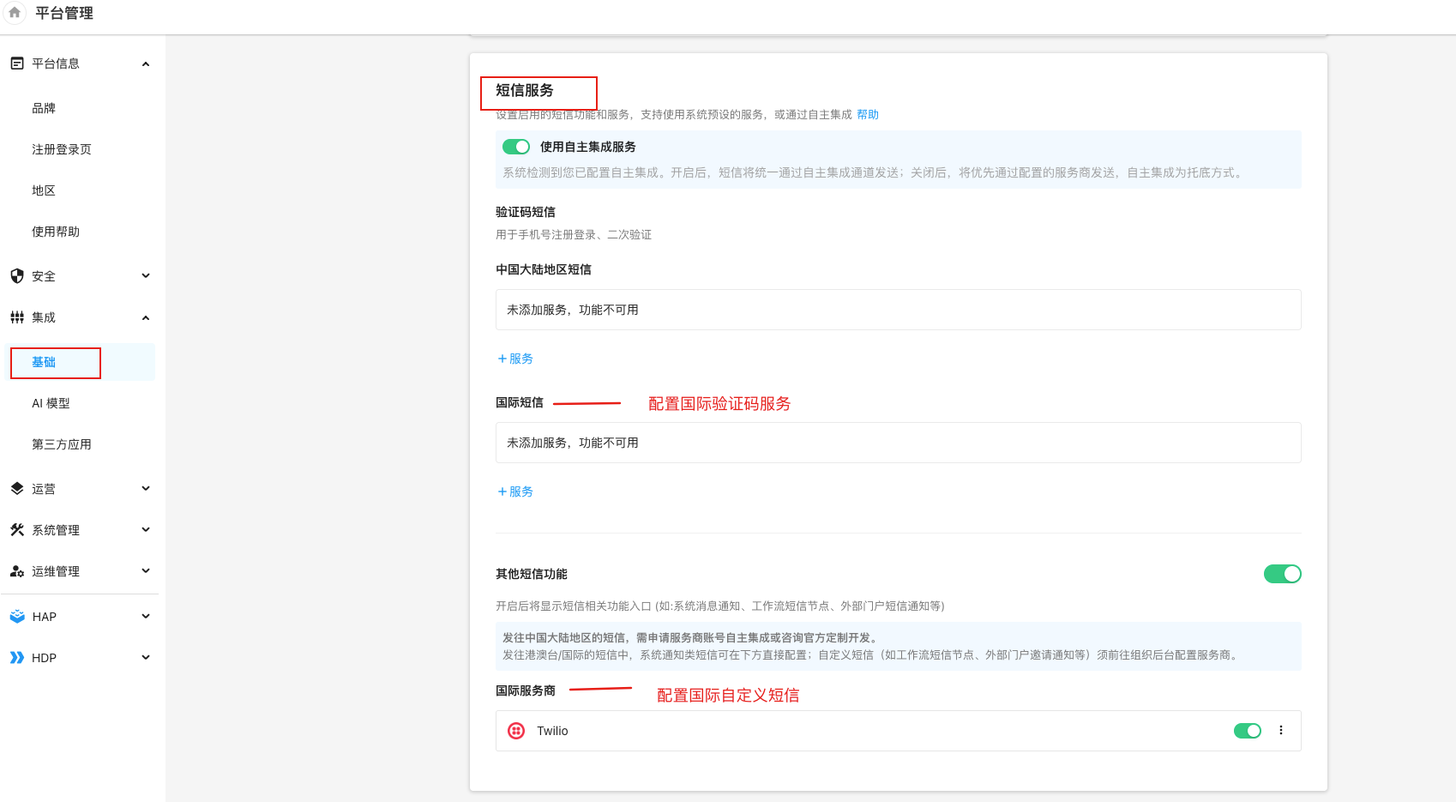Collapse the 平台信息 section chevron
This screenshot has height=802, width=1456.
coord(146,63)
